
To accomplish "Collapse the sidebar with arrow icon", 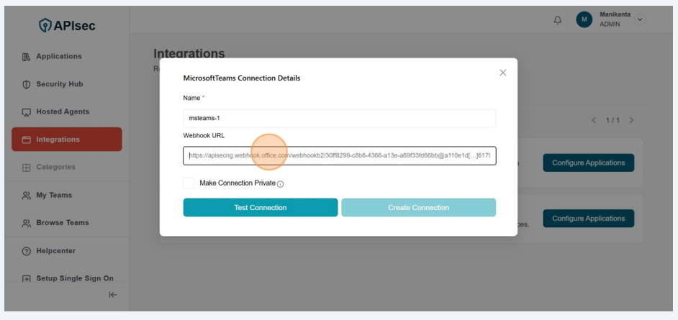I will pyautogui.click(x=112, y=294).
